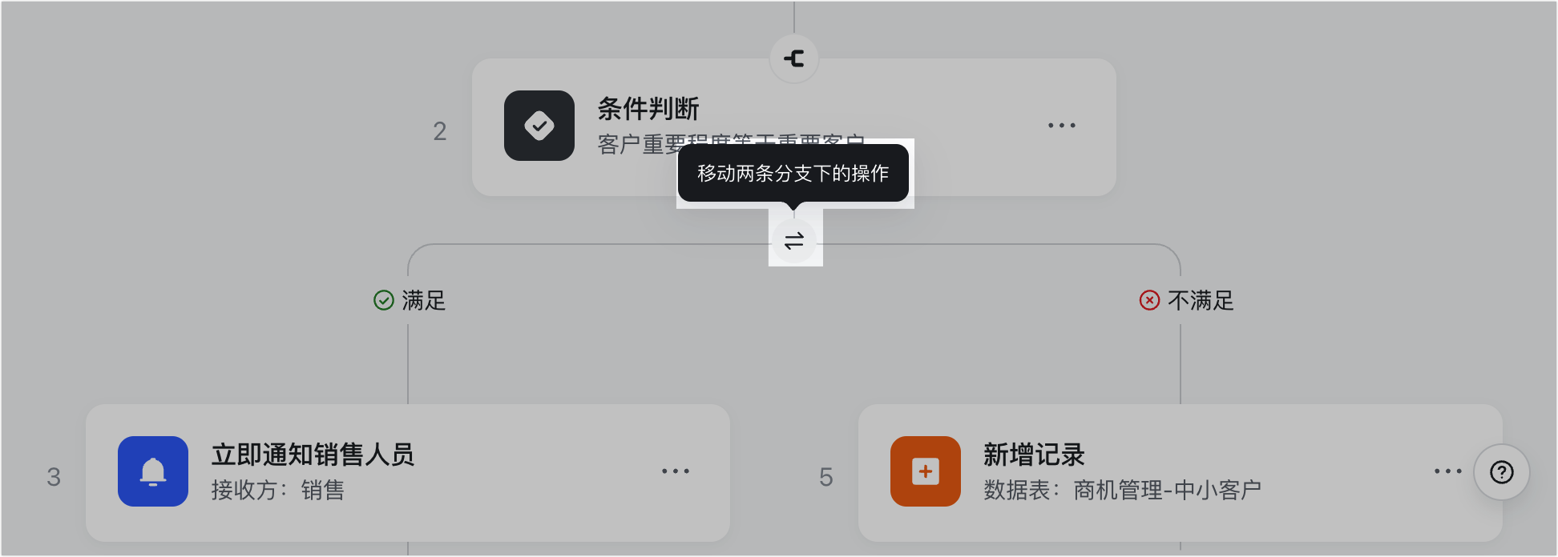Open more options for 新增记录 step
The image size is (1558, 557).
point(1448,471)
